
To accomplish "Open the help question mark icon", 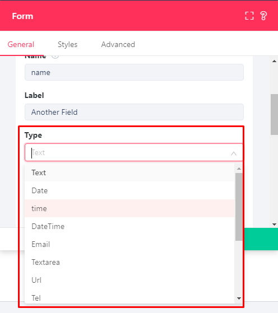I will 263,16.
